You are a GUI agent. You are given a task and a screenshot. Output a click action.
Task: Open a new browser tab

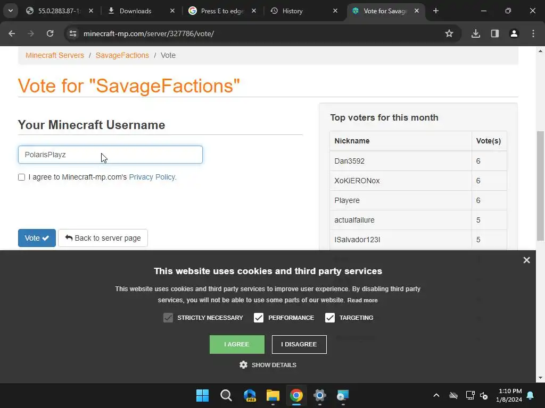436,11
